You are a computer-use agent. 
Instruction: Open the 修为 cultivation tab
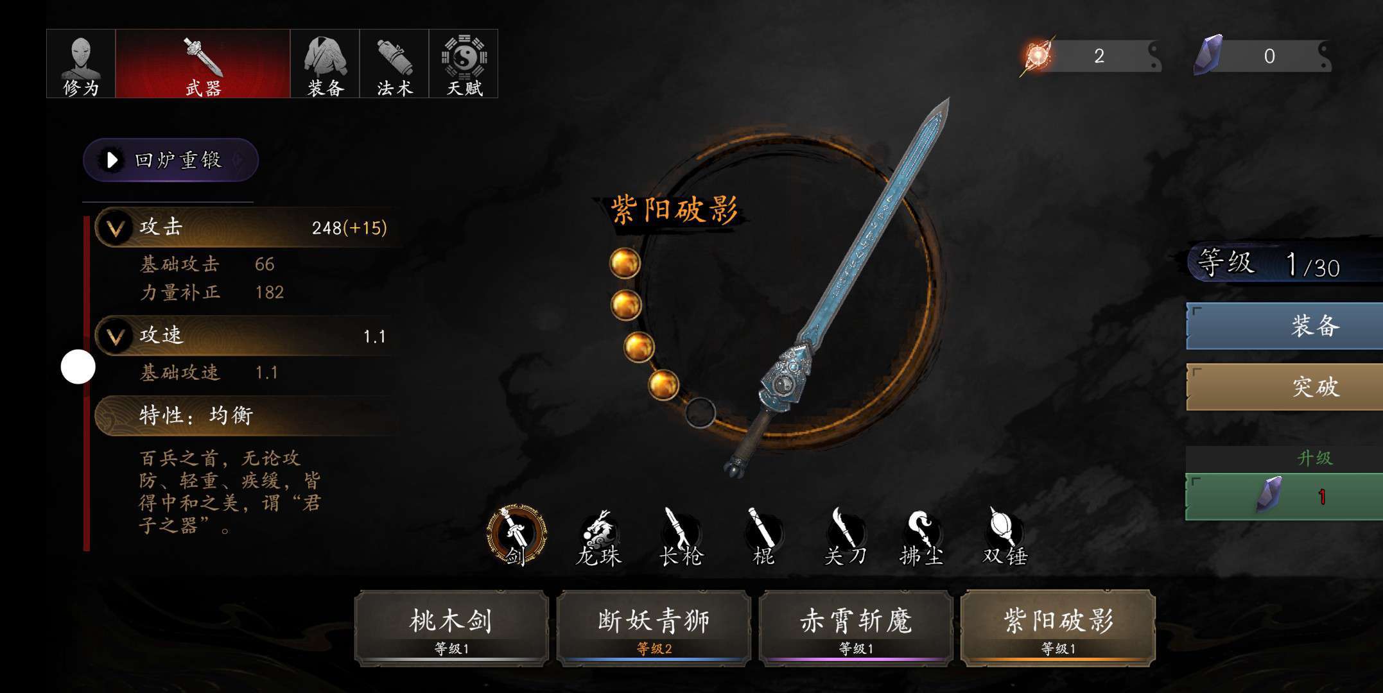81,64
